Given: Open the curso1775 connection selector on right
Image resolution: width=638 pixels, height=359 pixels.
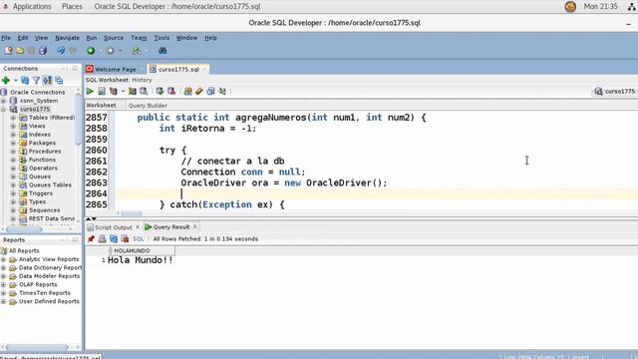Looking at the screenshot, I should tap(614, 91).
